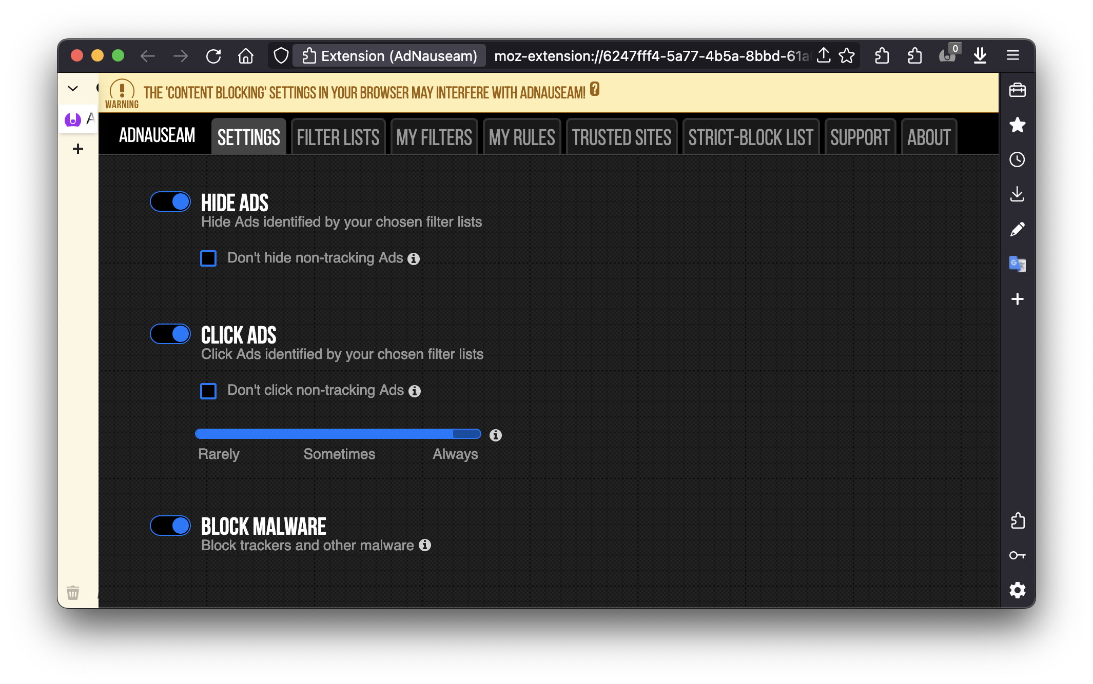Open the browser hamburger menu

(1012, 55)
